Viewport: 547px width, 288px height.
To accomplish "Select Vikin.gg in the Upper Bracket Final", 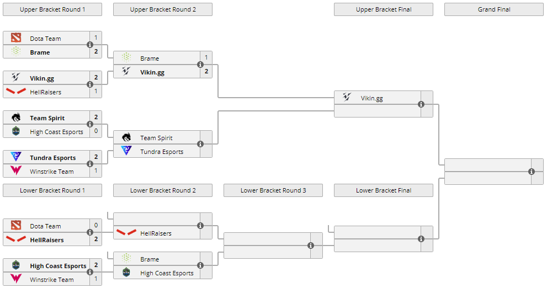I will [x=371, y=98].
